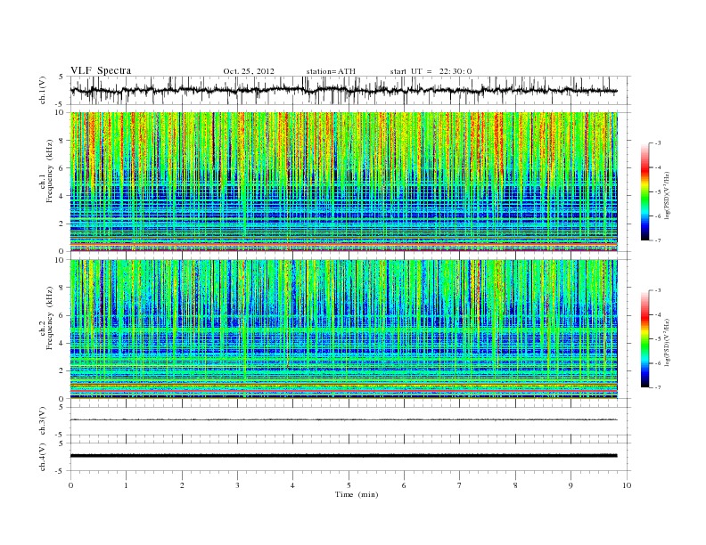Click the "4" kHz tick on ch.2 frequency axis
The width and height of the screenshot is (706, 545).
pos(62,344)
